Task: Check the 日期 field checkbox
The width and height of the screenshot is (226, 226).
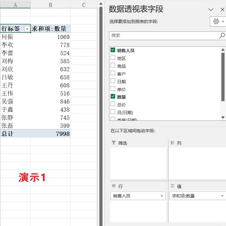Action: [113, 81]
